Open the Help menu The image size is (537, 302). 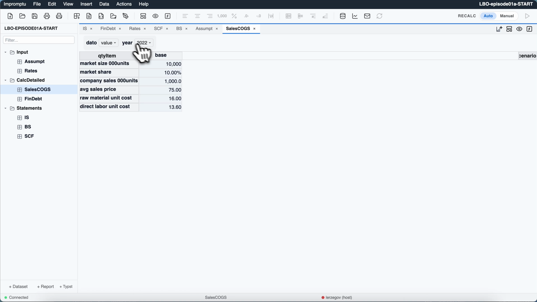pos(144,4)
